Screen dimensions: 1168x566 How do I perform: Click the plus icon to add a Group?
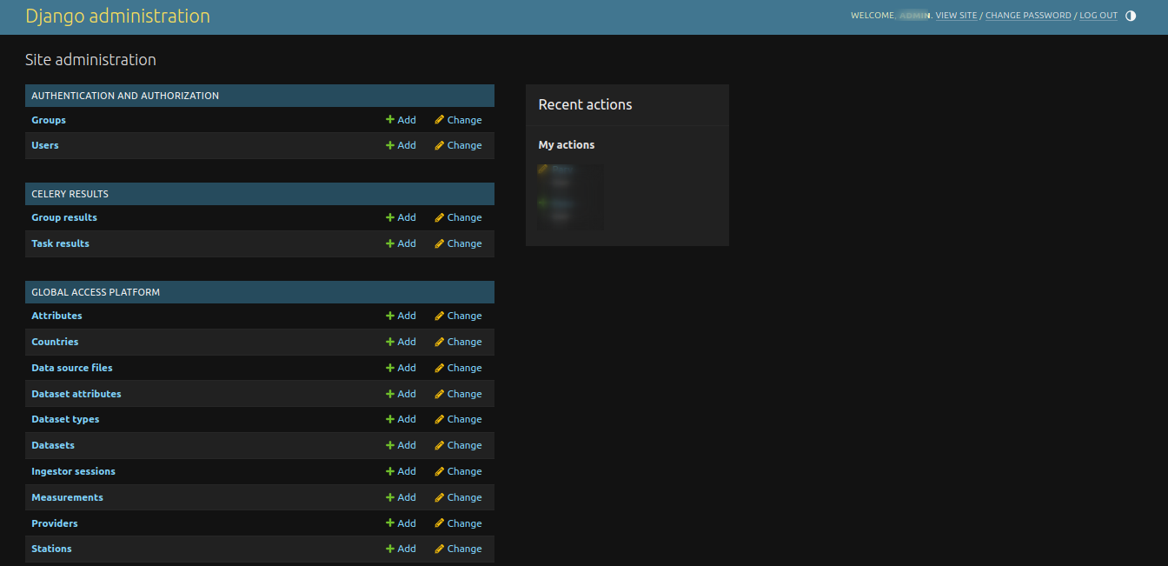tap(390, 119)
